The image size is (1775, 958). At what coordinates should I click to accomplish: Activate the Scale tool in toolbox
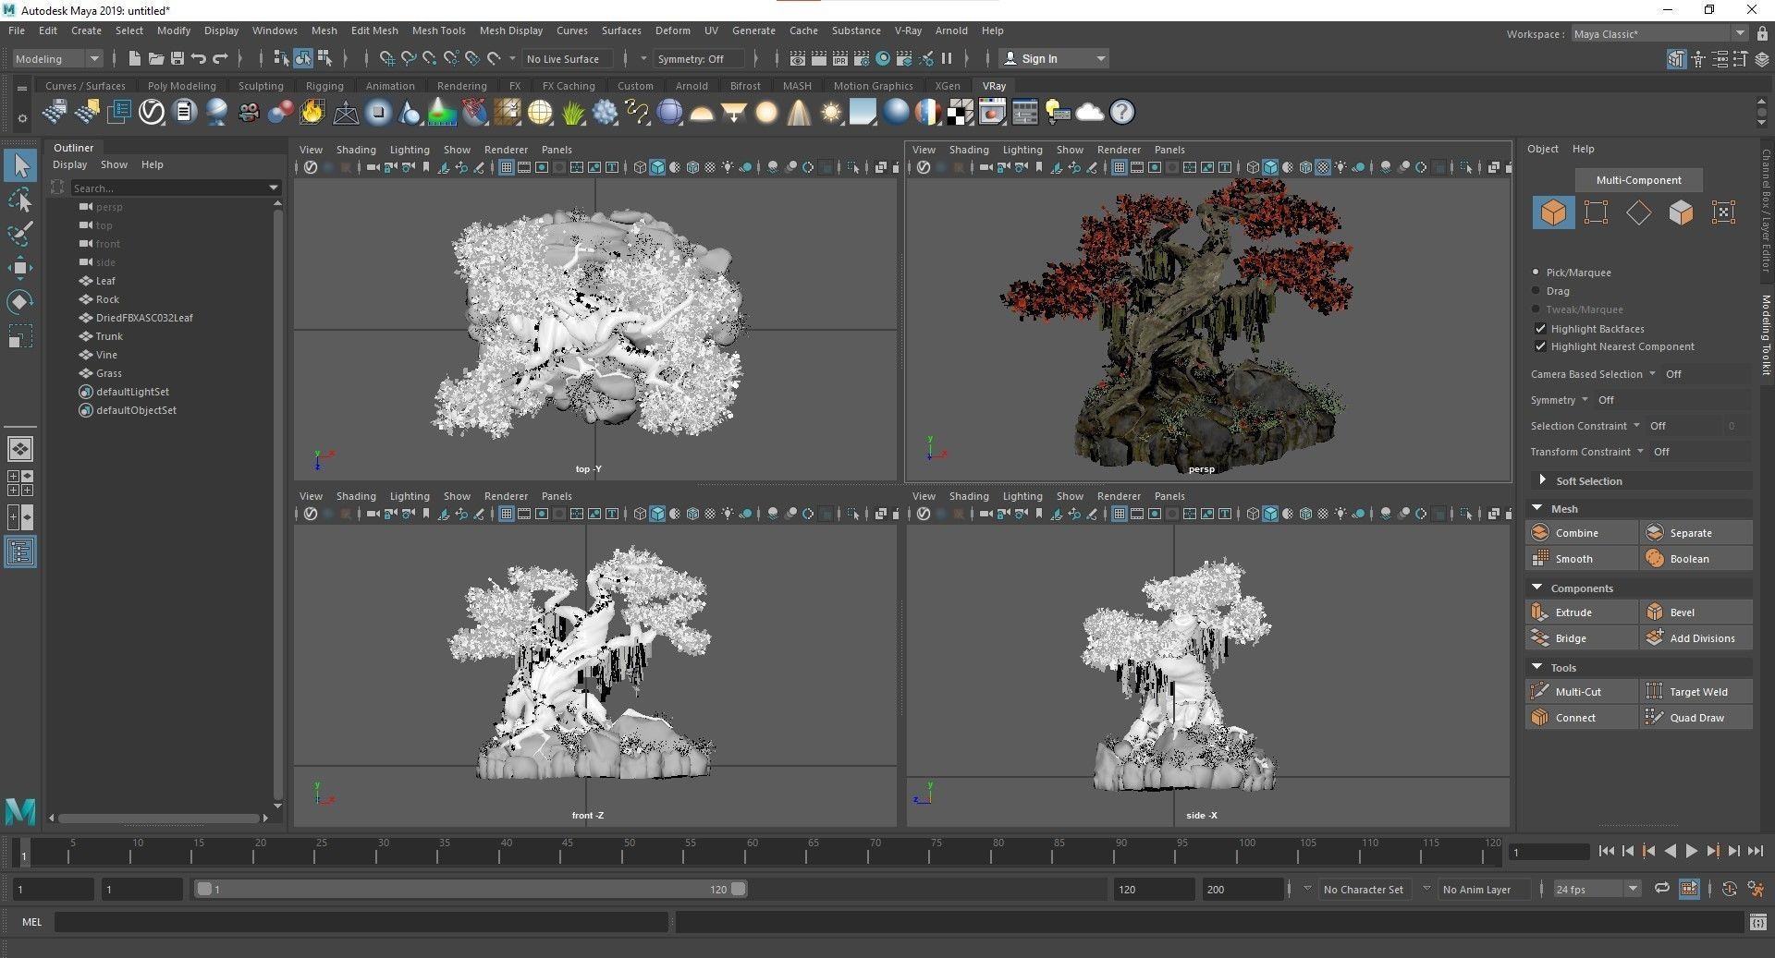(20, 335)
